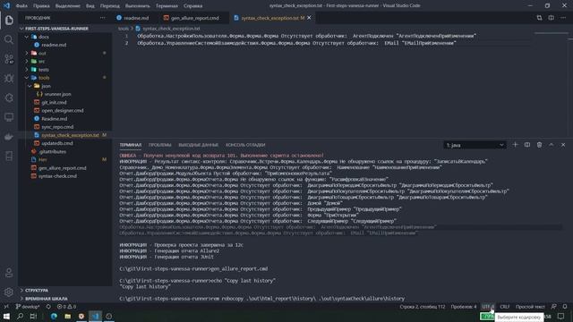Image resolution: width=573 pixels, height=322 pixels.
Task: Open the Файл menu
Action: [21, 6]
